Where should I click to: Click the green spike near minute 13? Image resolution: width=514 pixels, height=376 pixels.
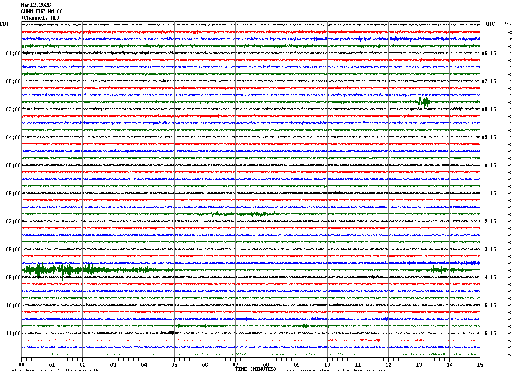pyautogui.click(x=424, y=101)
